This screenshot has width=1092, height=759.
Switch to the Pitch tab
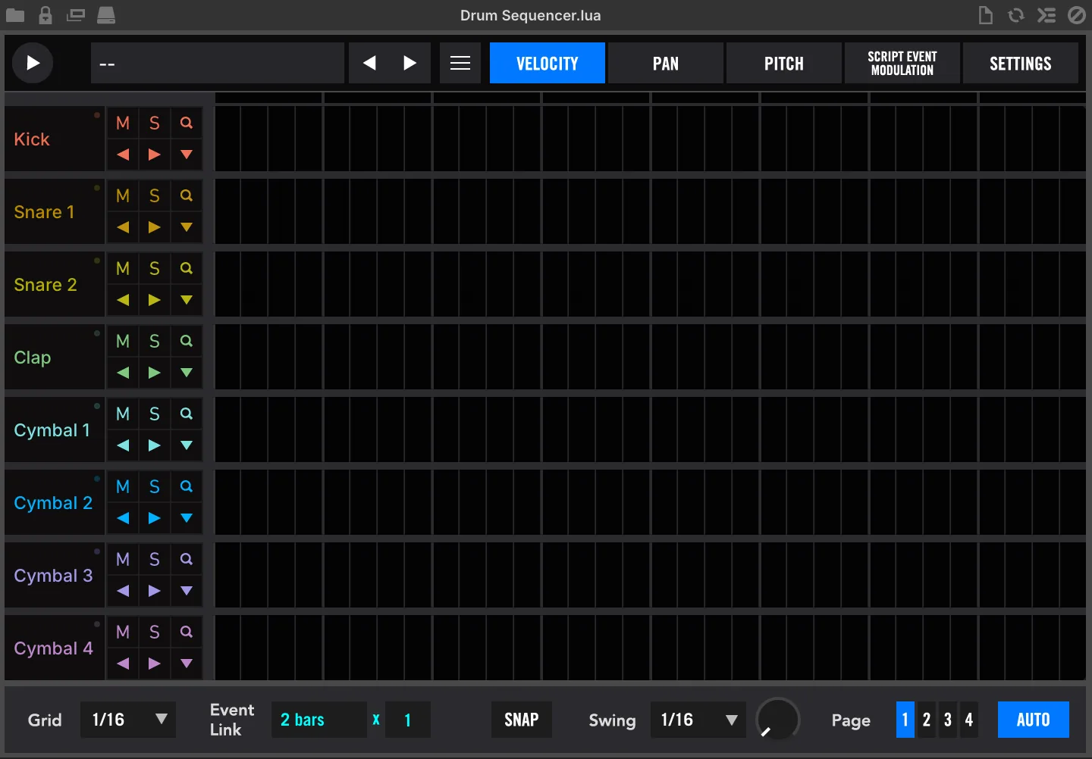pyautogui.click(x=784, y=63)
